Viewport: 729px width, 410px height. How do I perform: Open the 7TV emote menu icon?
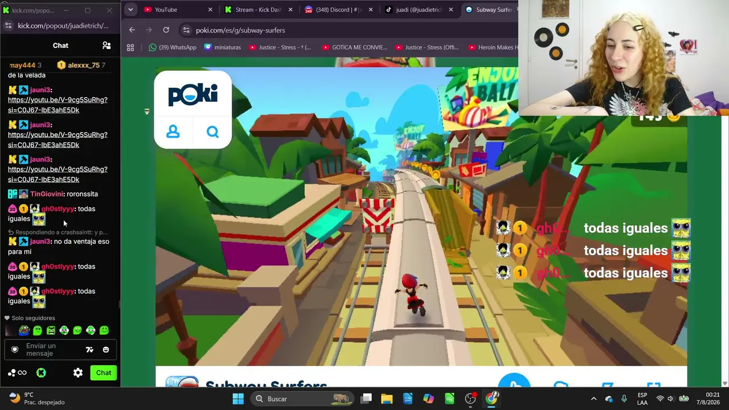pyautogui.click(x=89, y=350)
